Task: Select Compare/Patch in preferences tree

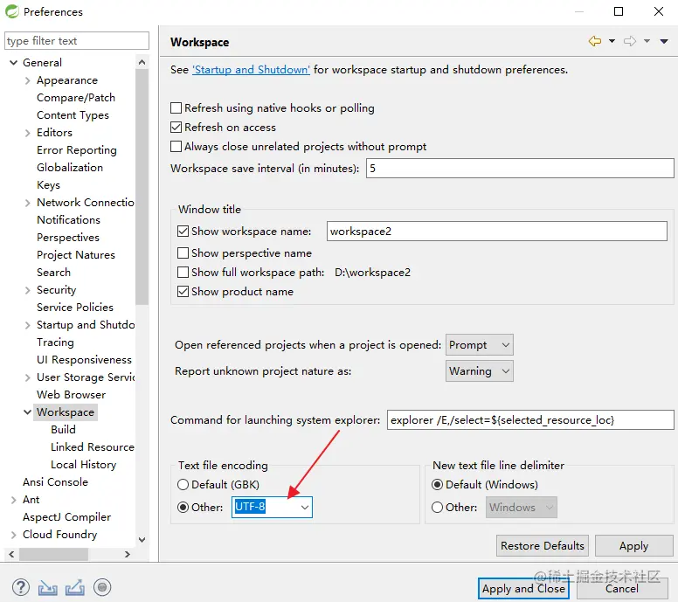Action: pyautogui.click(x=76, y=98)
